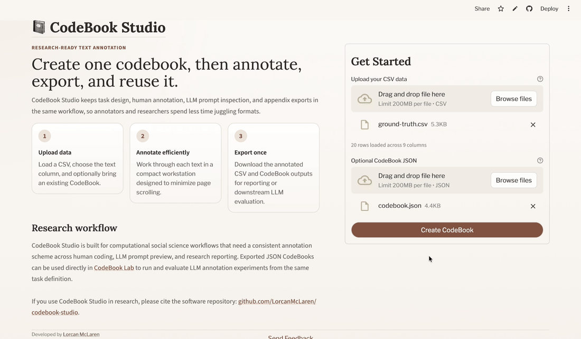This screenshot has height=339, width=581.
Task: Click the cloud upload icon for CSV
Action: [x=364, y=99]
